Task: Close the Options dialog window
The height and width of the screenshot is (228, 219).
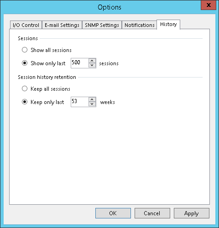Action: tap(209, 5)
